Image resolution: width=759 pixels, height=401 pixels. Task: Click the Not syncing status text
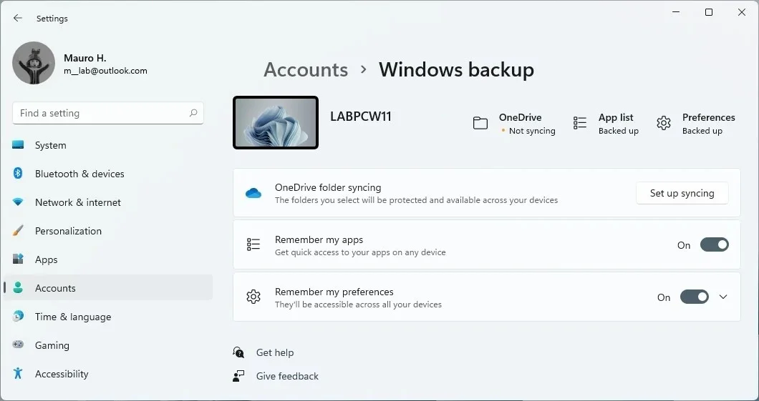(532, 131)
